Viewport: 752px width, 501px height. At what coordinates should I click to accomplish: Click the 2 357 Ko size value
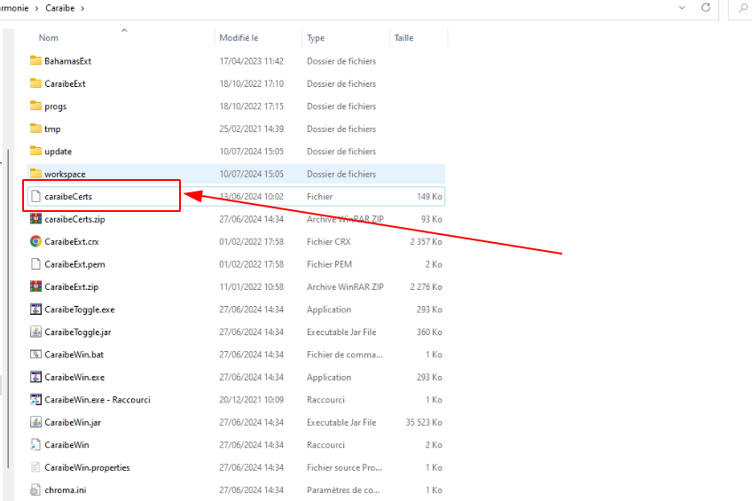(426, 241)
